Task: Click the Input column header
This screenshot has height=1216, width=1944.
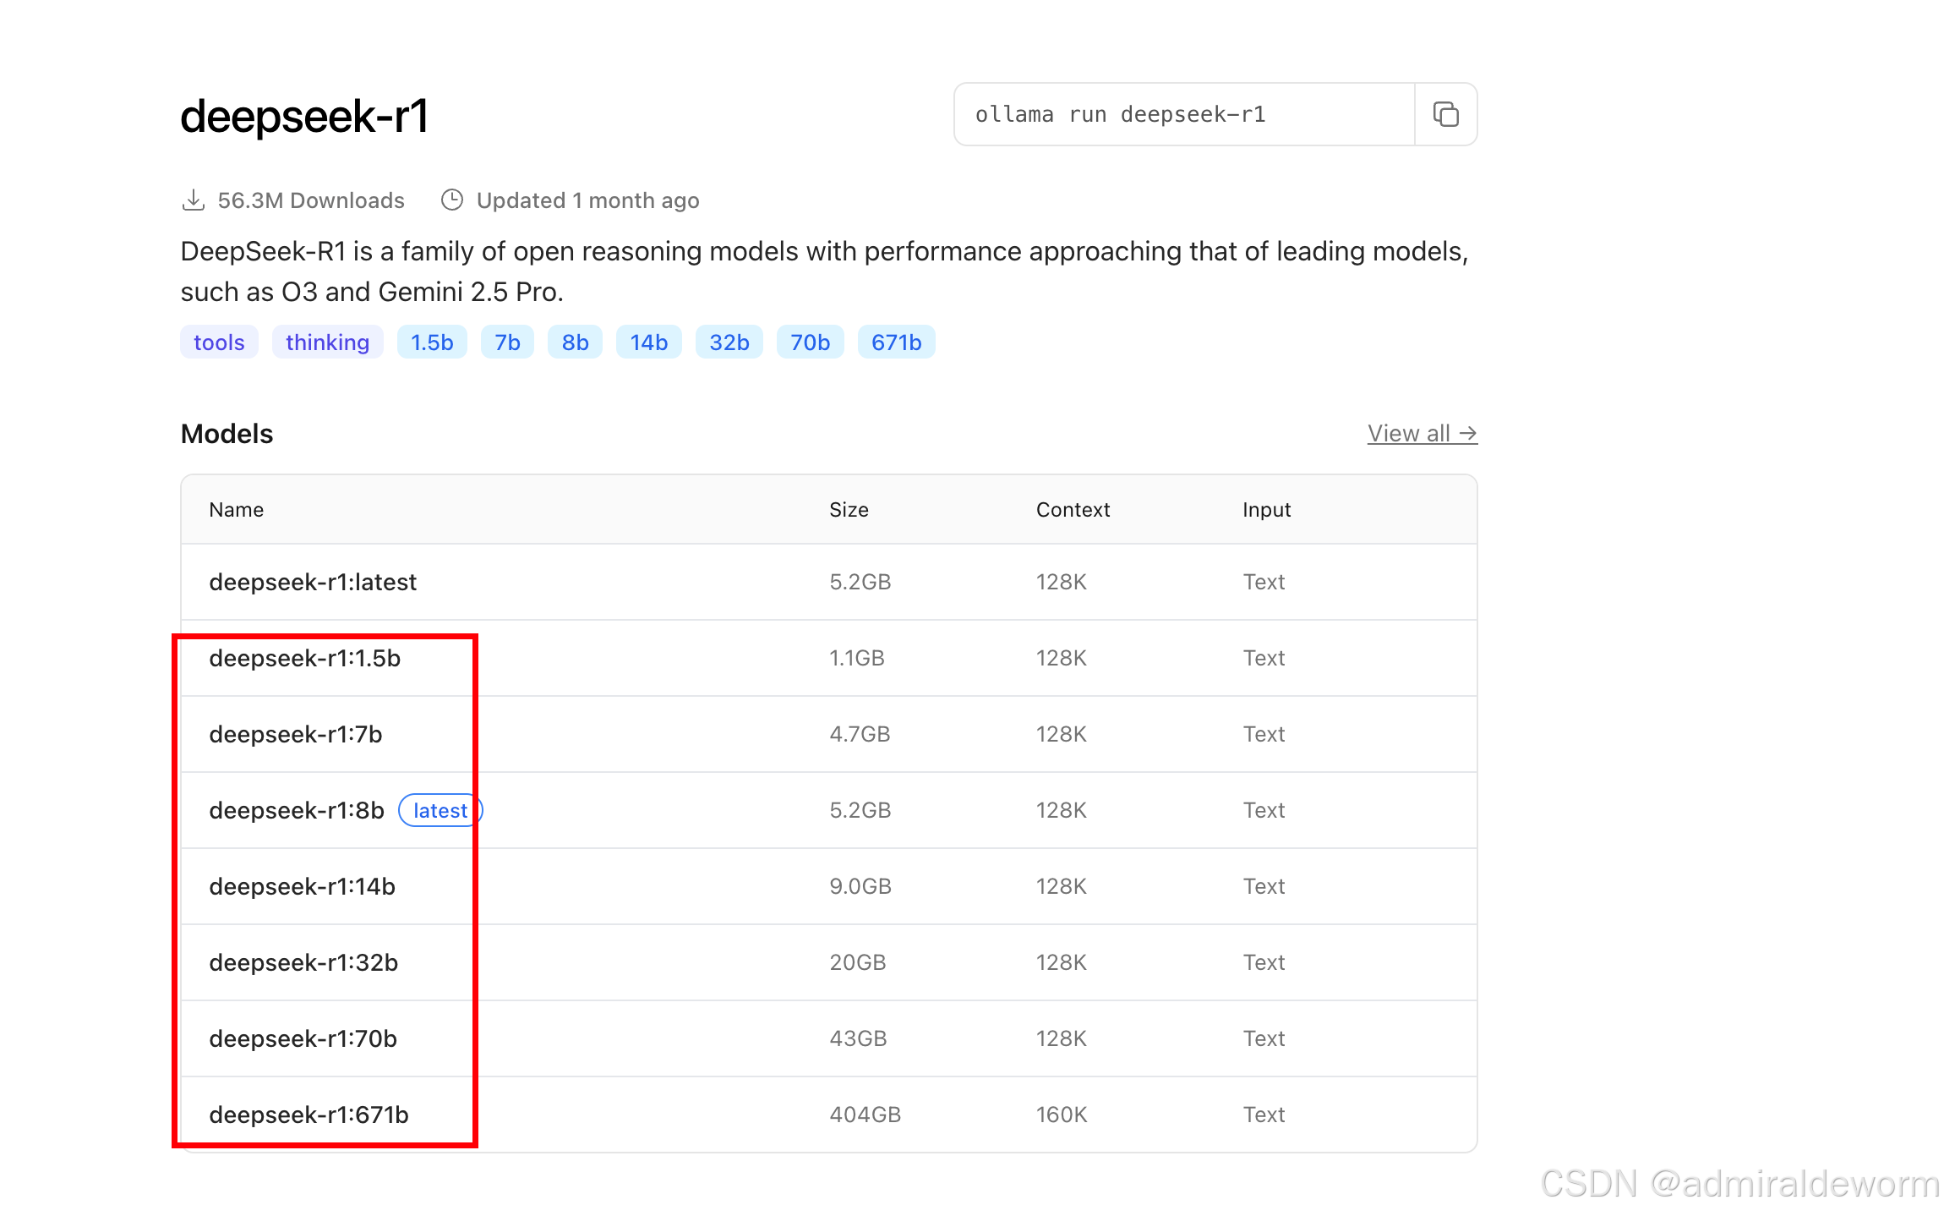Action: click(1266, 510)
